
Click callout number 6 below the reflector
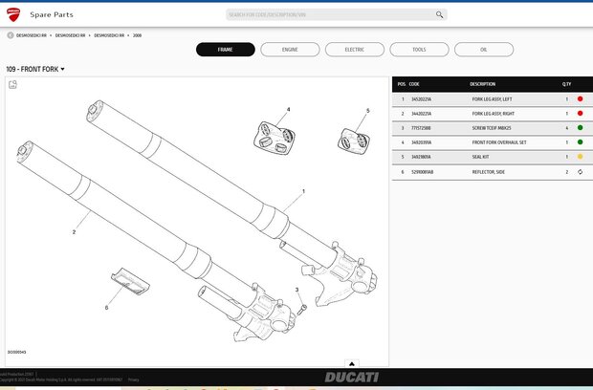[x=106, y=308]
